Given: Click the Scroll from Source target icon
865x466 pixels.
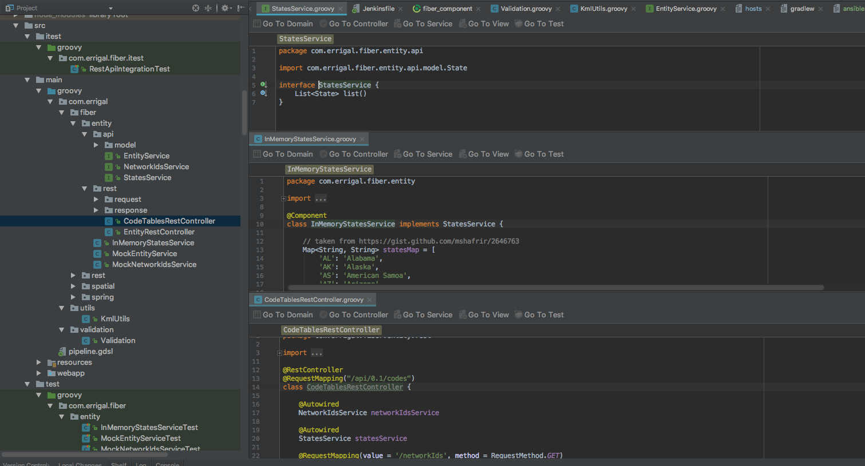Looking at the screenshot, I should coord(196,8).
